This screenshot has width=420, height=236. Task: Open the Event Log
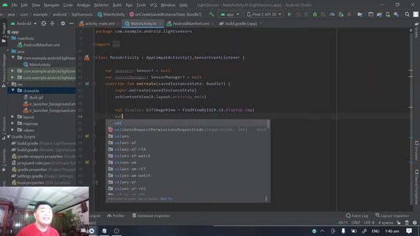357,216
